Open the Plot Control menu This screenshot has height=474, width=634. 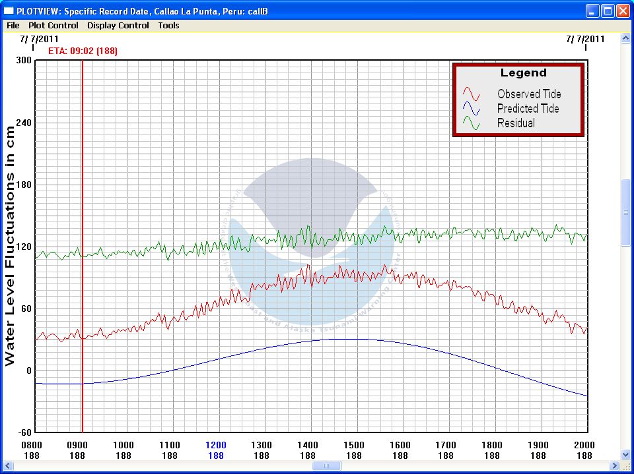53,26
